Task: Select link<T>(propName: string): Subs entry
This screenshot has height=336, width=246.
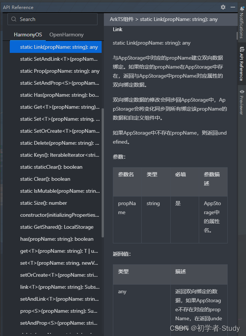Action: tap(56, 287)
